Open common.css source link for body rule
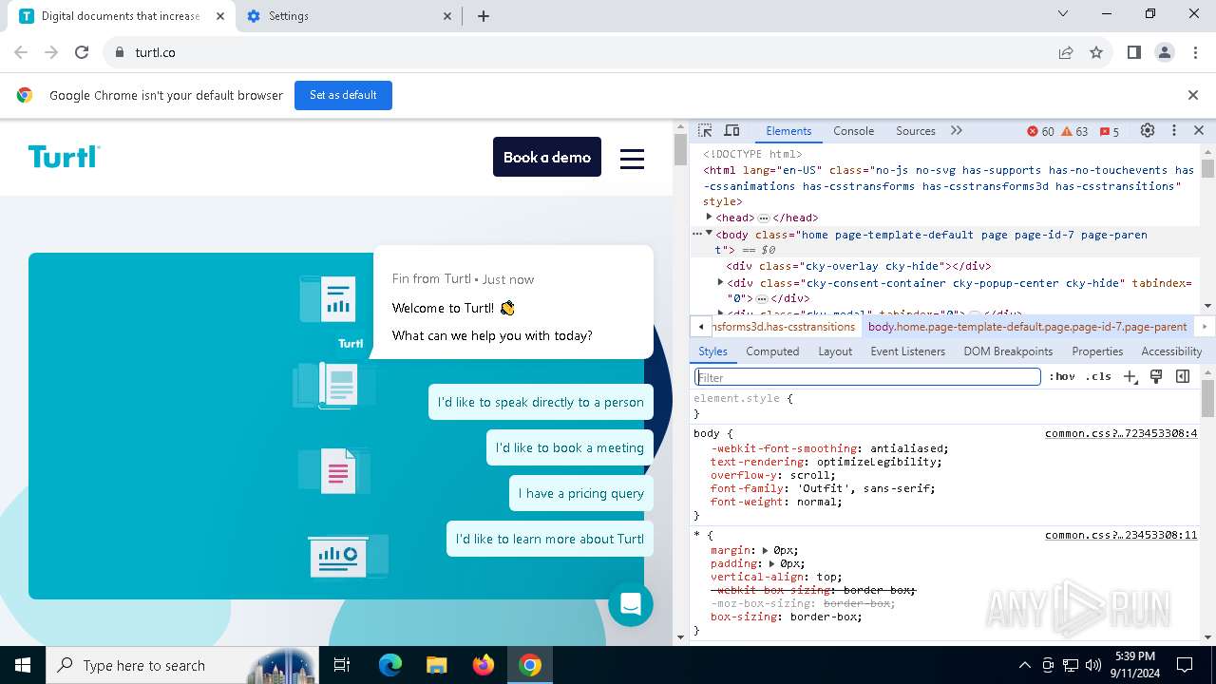This screenshot has height=684, width=1216. (1121, 434)
